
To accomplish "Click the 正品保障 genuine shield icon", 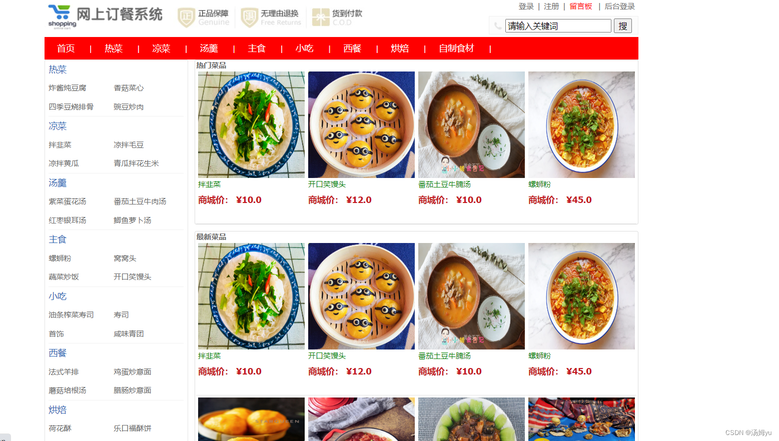I will click(x=186, y=17).
